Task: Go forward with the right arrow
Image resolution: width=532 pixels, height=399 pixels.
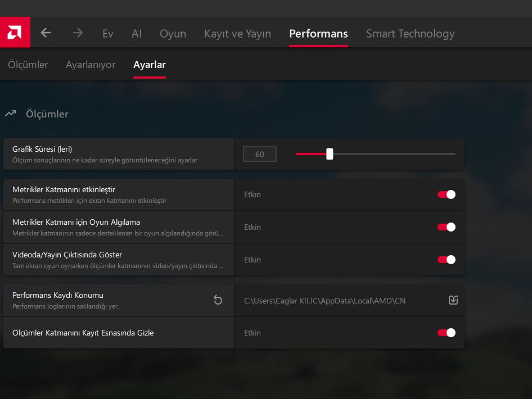Action: [x=78, y=33]
